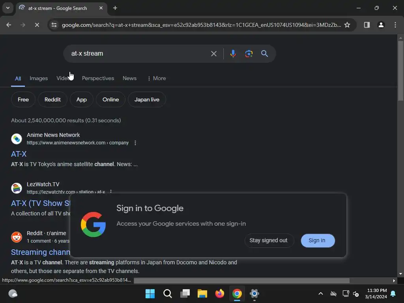Screen dimensions: 404x303
Task: Open the AT-X Anime News Network result
Action: [x=19, y=154]
